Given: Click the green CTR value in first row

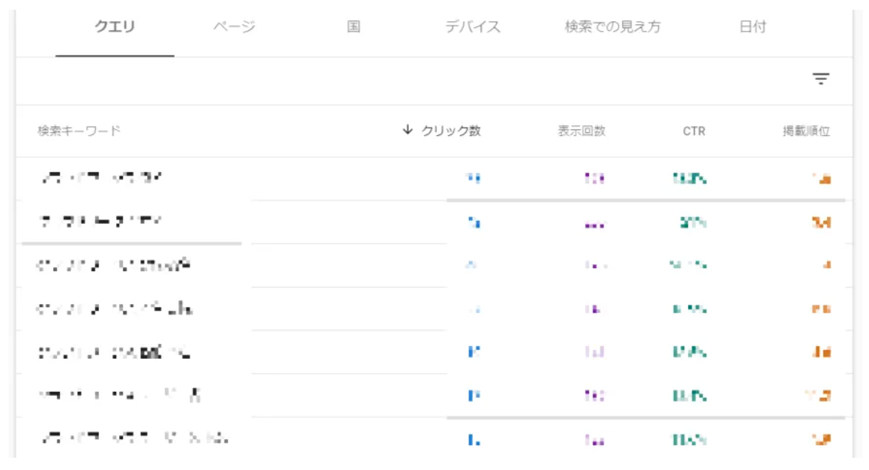Looking at the screenshot, I should click(690, 179).
